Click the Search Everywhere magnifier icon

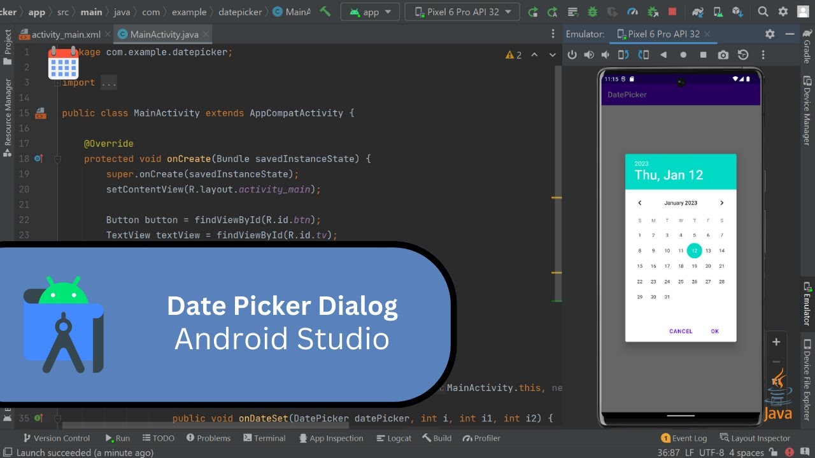(763, 11)
